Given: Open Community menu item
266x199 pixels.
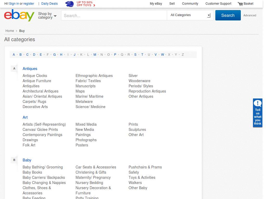Looking at the screenshot, I should [190, 4].
